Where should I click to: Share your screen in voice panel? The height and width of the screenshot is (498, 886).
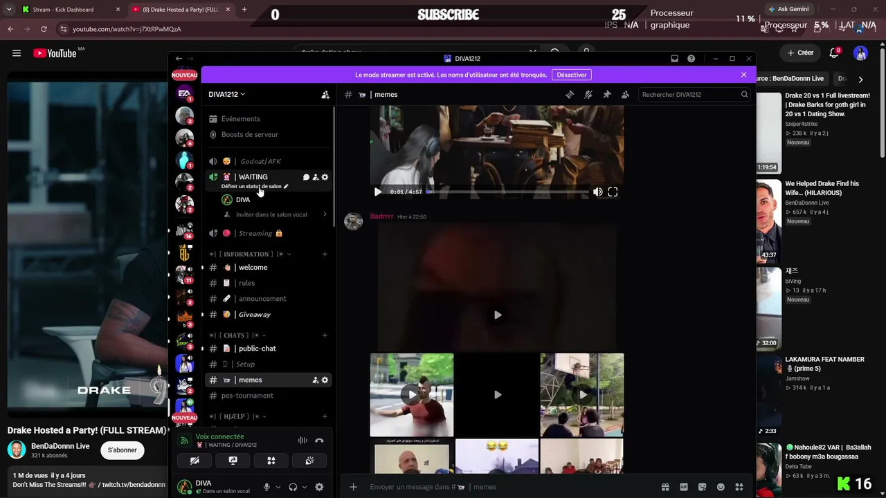click(233, 461)
